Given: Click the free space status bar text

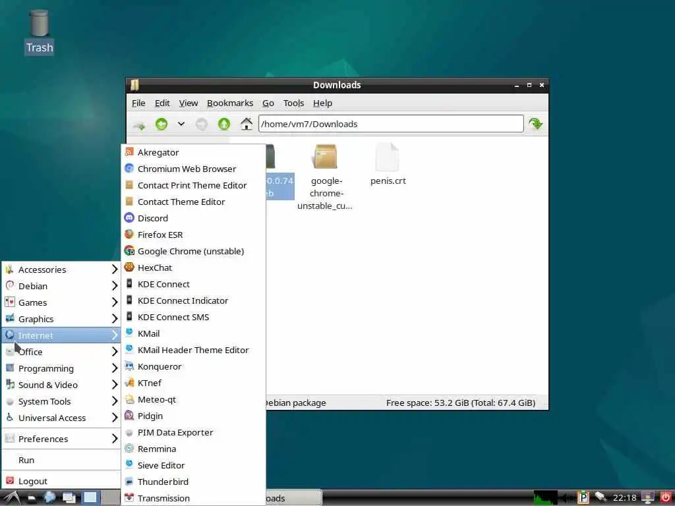Looking at the screenshot, I should [x=461, y=403].
